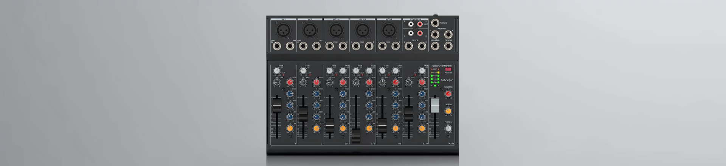Click the MAIN OUT right jack
The image size is (726, 166).
pyautogui.click(x=448, y=34)
